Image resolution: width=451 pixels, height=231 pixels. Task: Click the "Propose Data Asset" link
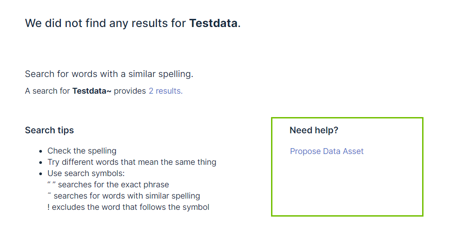327,151
